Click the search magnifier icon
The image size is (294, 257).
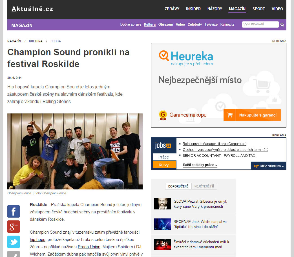(282, 25)
